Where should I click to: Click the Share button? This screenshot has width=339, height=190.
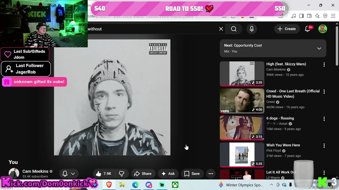point(143,174)
